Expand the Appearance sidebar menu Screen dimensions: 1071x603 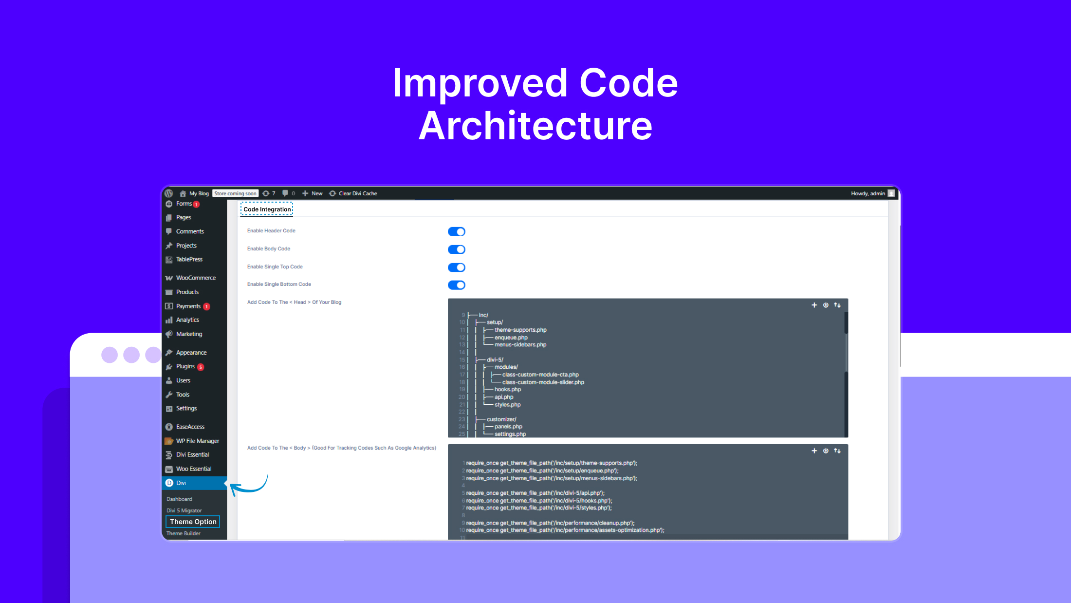(190, 352)
